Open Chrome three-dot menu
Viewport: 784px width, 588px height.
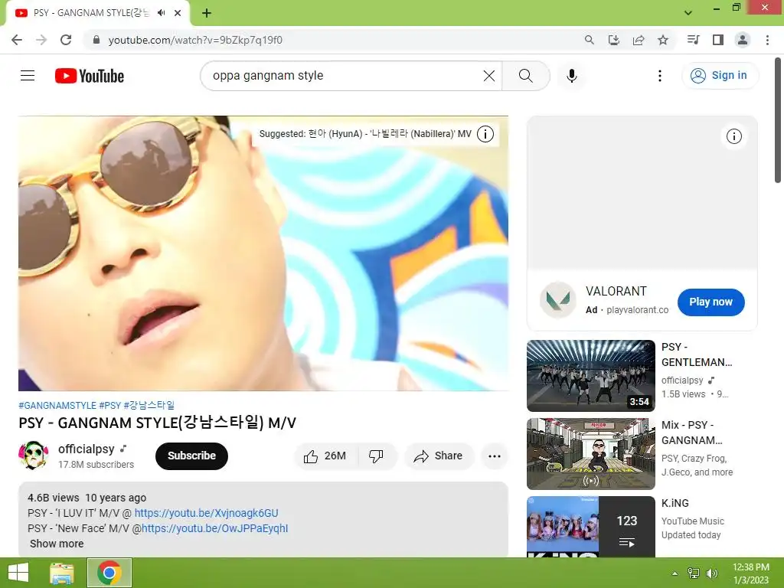767,40
